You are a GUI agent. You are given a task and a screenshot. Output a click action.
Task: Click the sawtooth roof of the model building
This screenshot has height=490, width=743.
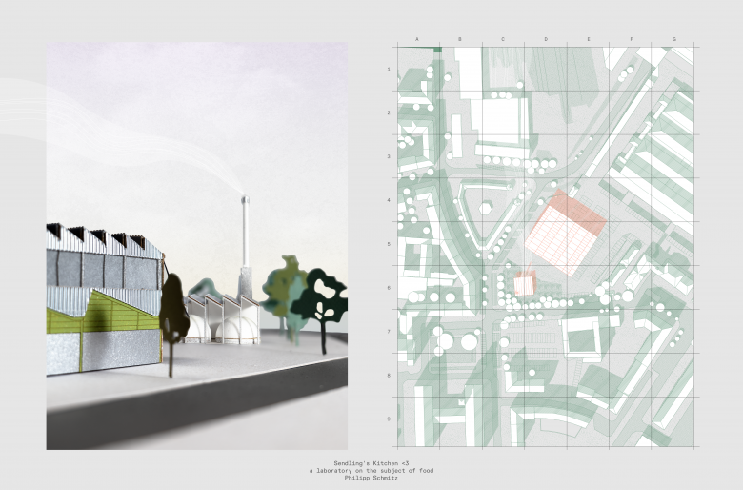(100, 238)
